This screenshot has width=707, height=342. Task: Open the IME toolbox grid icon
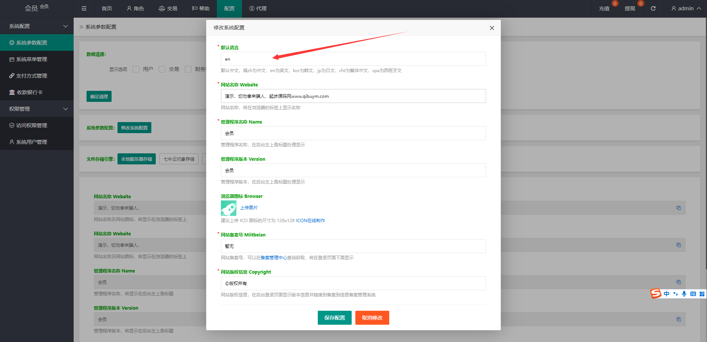tap(702, 294)
